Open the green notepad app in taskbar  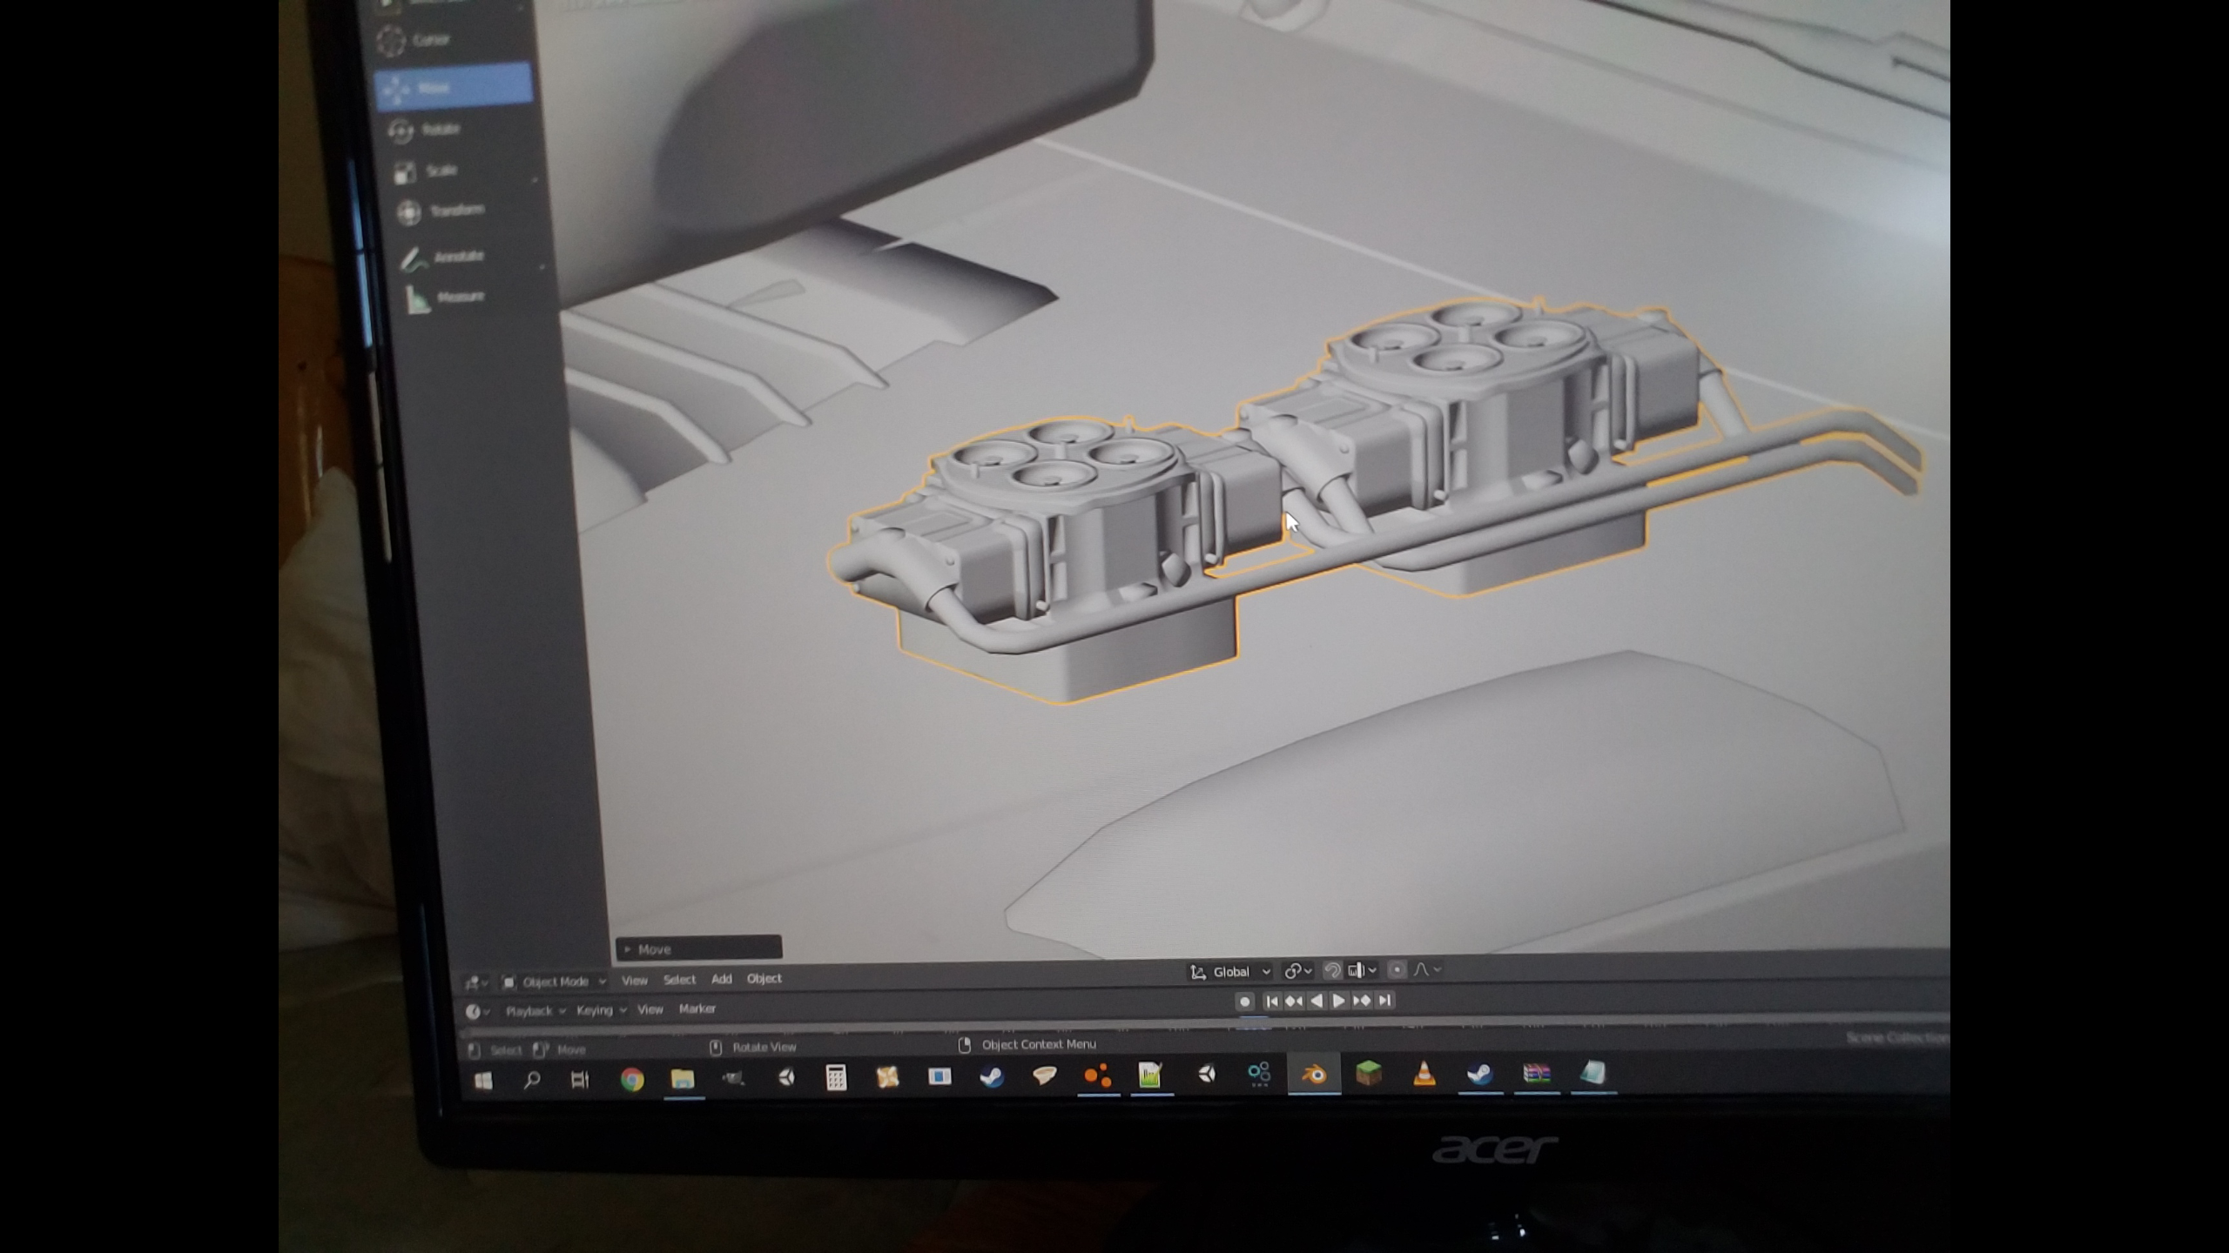(x=1150, y=1075)
